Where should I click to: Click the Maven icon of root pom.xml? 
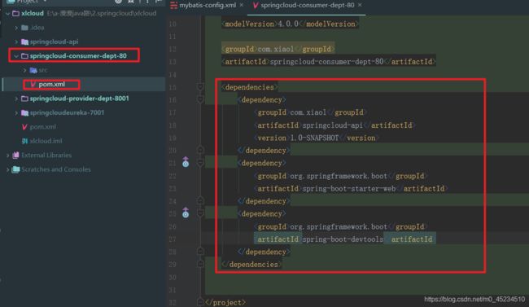[24, 127]
